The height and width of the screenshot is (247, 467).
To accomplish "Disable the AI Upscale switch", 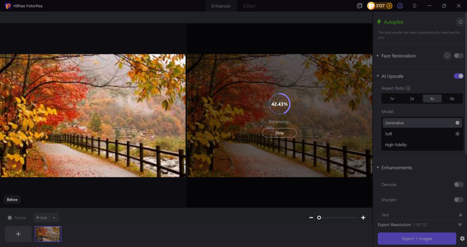I will [458, 76].
